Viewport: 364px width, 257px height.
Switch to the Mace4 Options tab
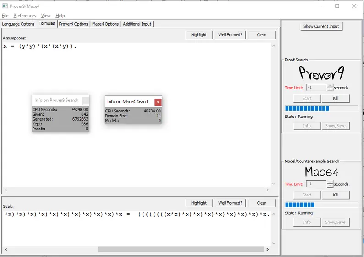coord(105,24)
